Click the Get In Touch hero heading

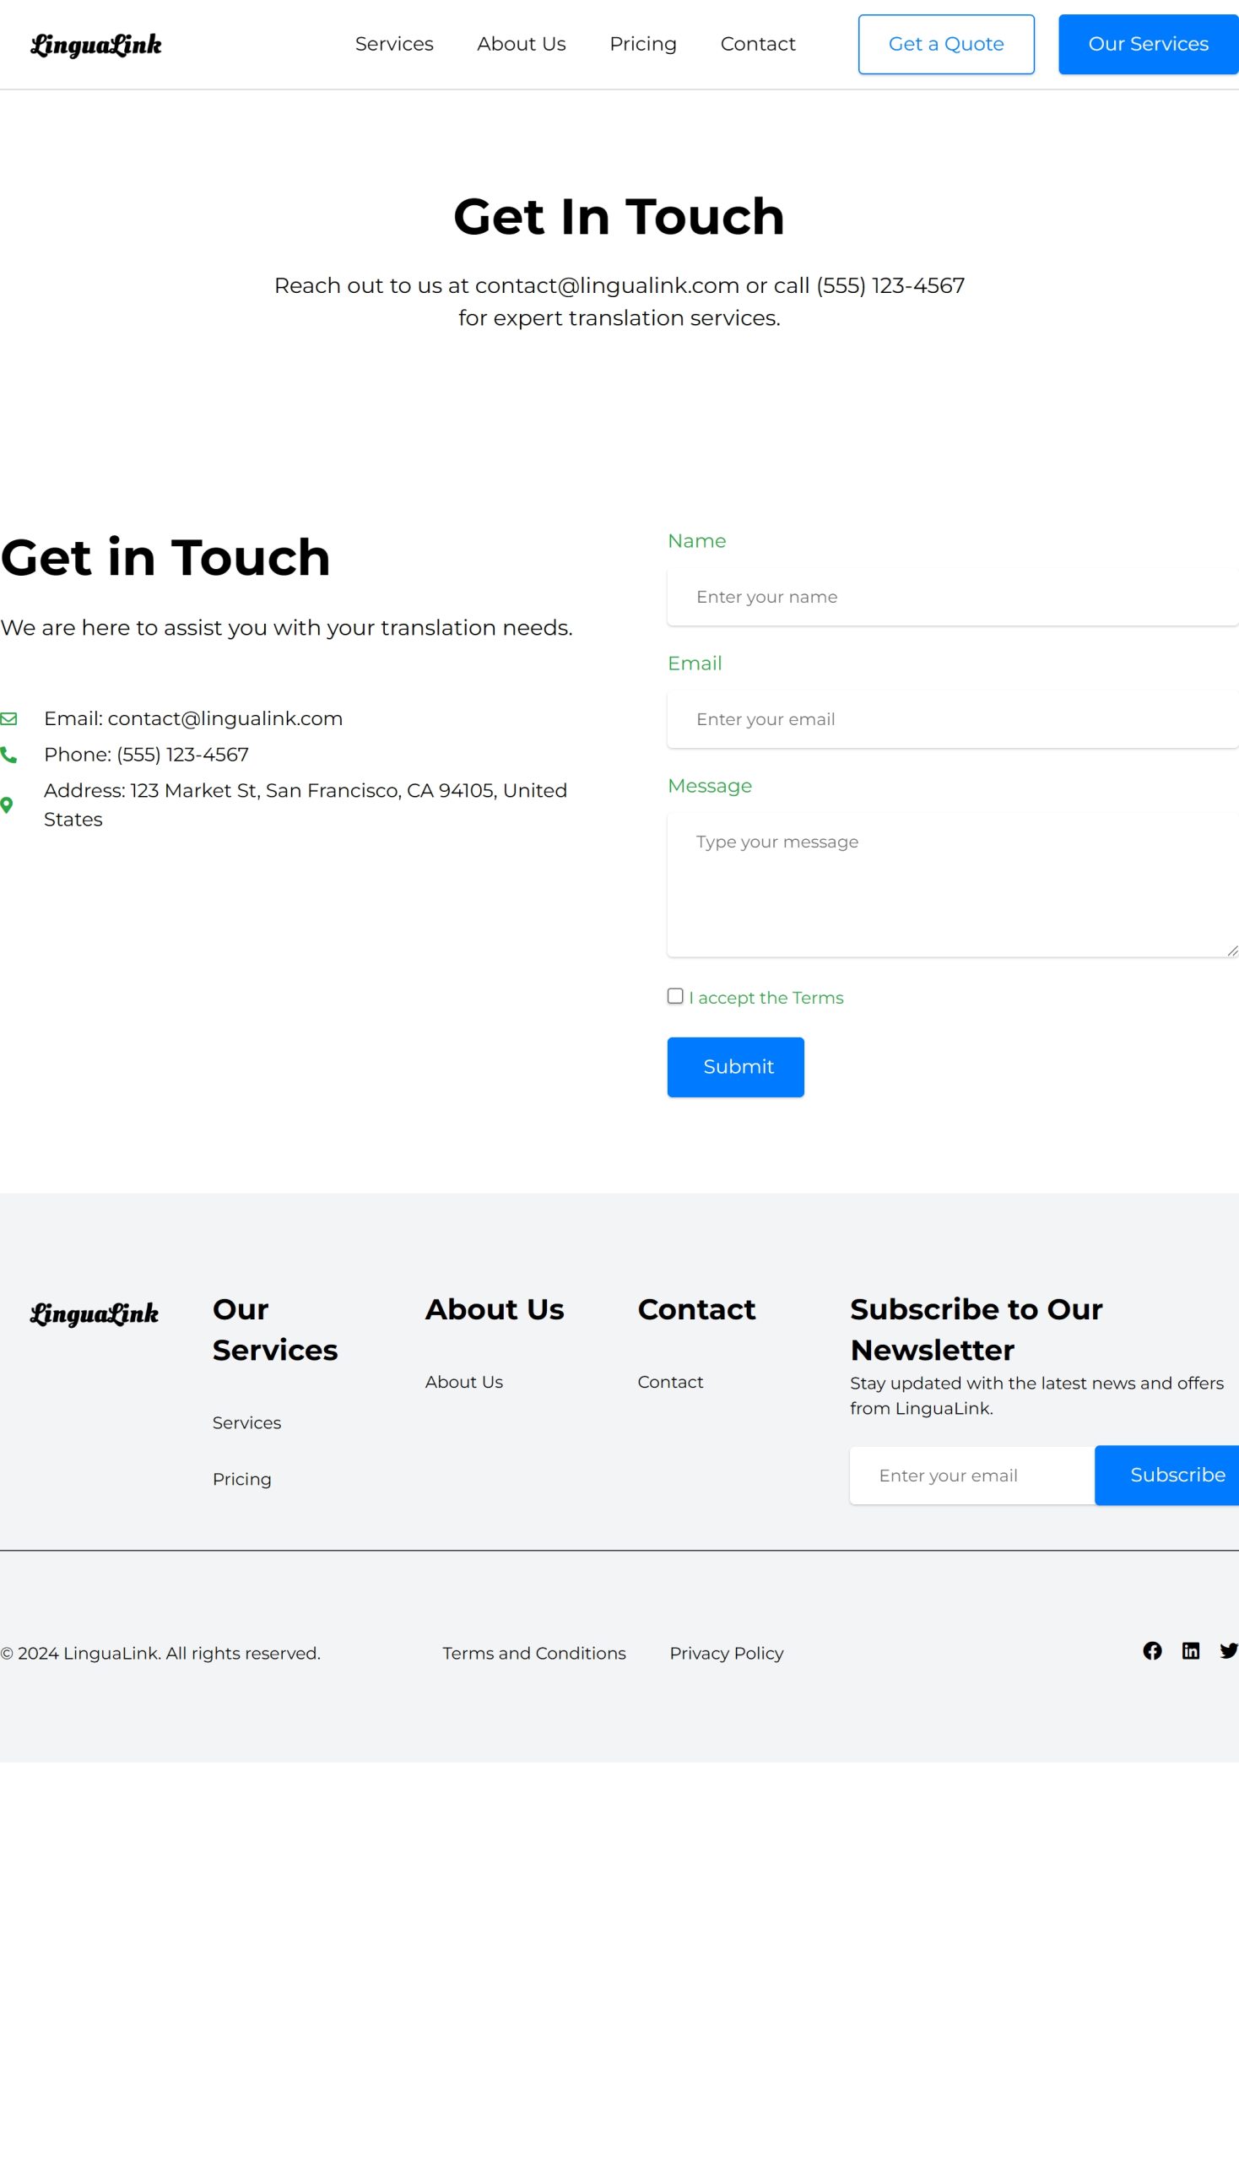coord(619,216)
